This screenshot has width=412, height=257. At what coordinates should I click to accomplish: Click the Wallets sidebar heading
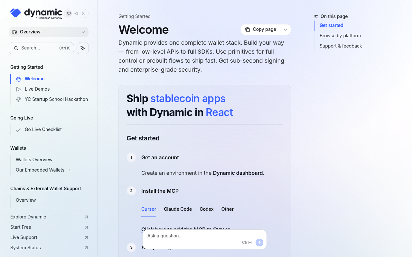tap(18, 148)
